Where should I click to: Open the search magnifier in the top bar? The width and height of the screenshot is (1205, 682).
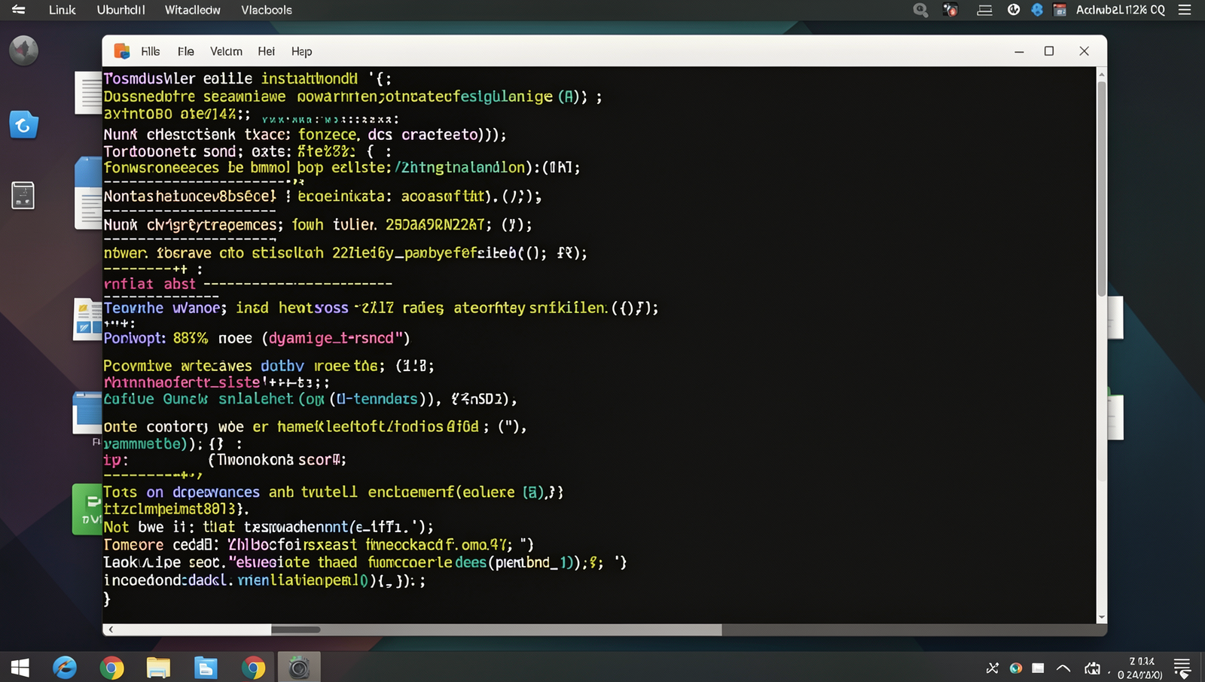(920, 11)
